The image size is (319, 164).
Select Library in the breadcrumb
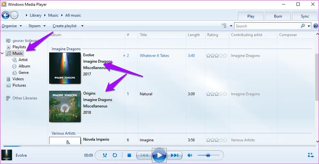point(35,15)
